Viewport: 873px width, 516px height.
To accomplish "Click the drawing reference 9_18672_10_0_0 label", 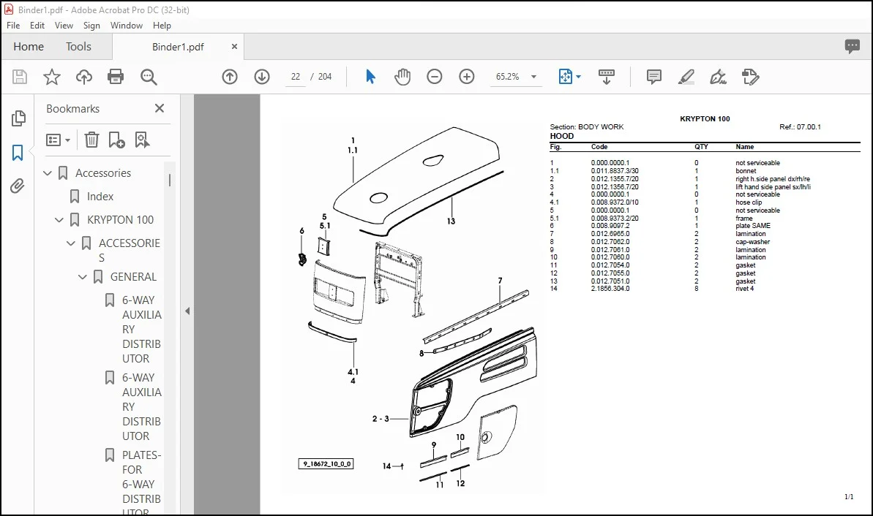I will [326, 463].
